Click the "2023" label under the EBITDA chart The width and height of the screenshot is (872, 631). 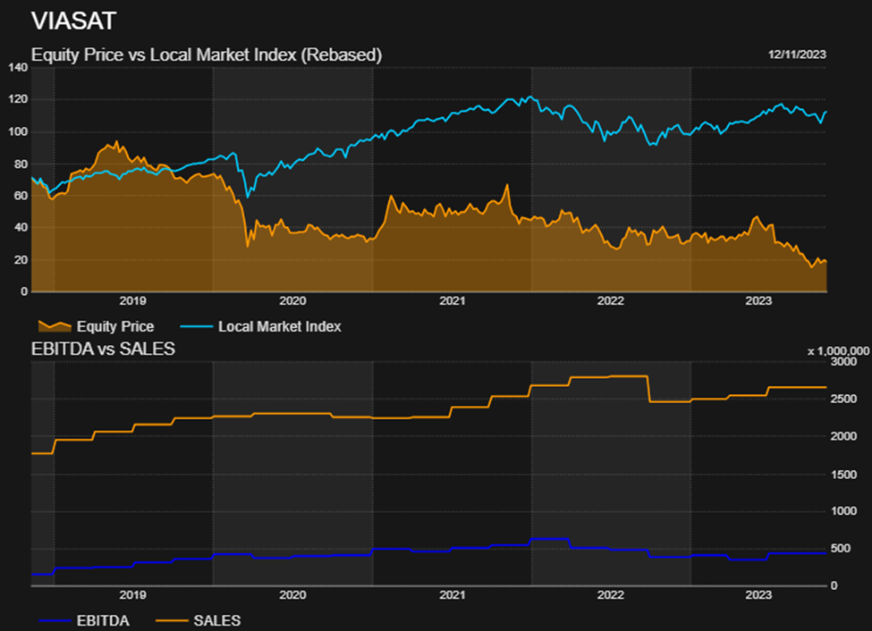(x=758, y=595)
